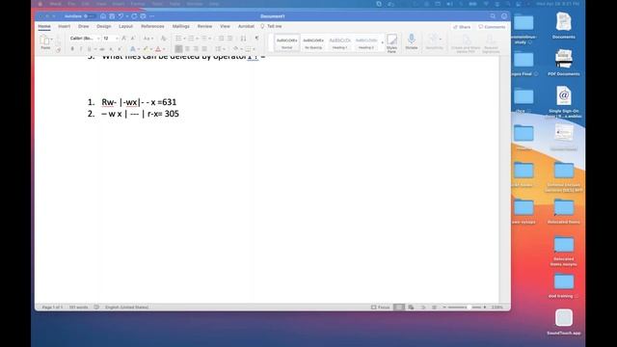Click the search magnifier in the Word title bar

[493, 16]
